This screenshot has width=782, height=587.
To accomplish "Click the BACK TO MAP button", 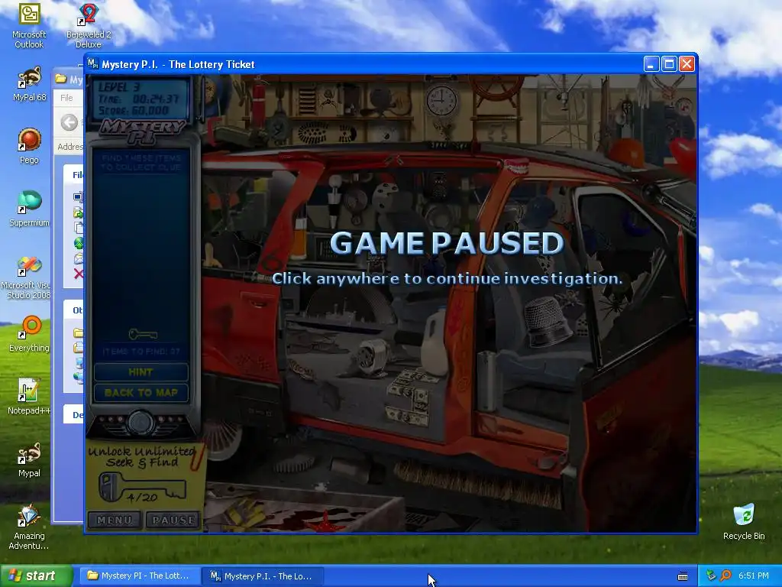I will [x=141, y=393].
